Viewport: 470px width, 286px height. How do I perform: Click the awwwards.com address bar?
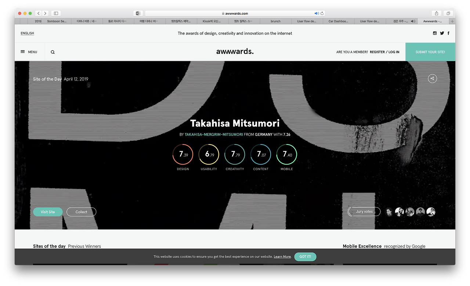tap(235, 13)
